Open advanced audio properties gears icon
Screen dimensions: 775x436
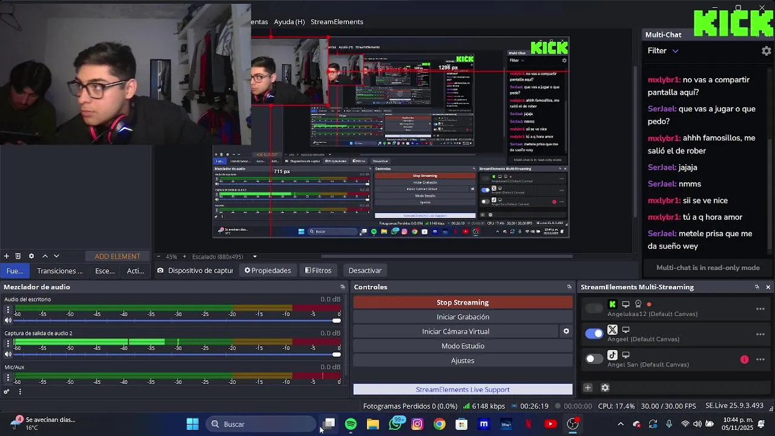pos(7,392)
